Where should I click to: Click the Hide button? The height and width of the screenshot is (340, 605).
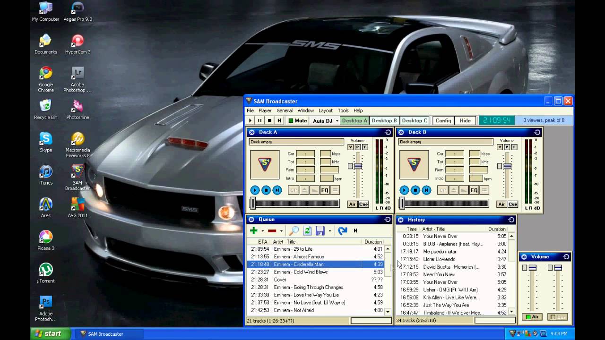click(x=465, y=121)
